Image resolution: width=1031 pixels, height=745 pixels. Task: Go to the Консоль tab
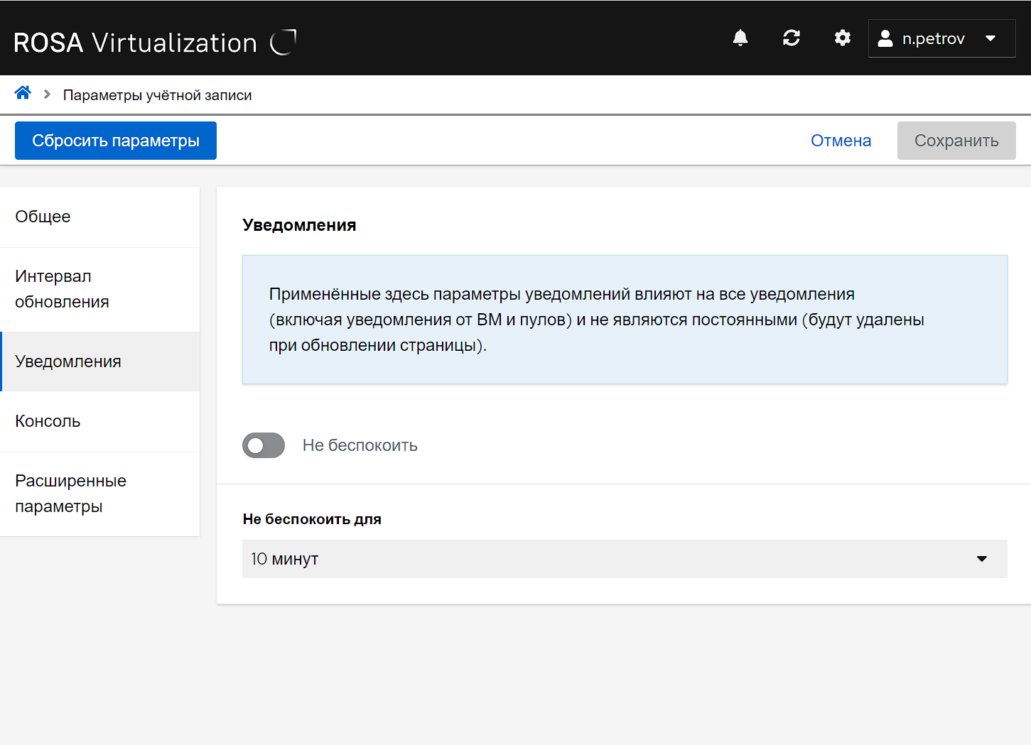pyautogui.click(x=99, y=421)
